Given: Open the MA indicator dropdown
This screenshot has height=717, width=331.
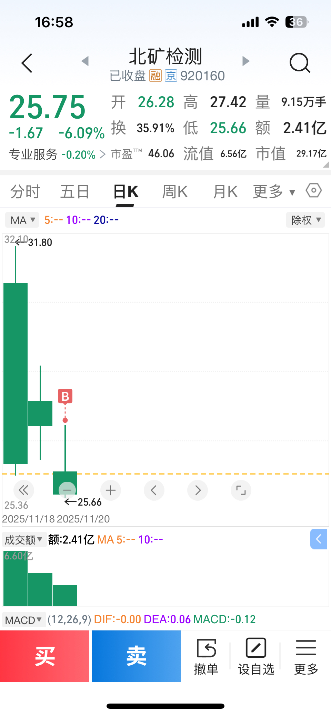Looking at the screenshot, I should 22,220.
